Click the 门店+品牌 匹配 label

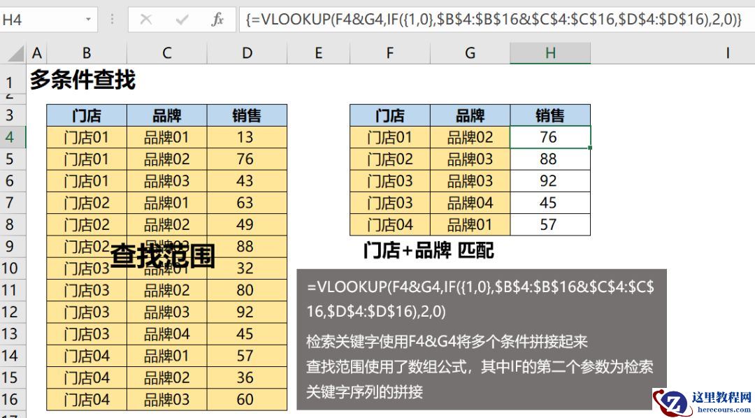pyautogui.click(x=429, y=250)
